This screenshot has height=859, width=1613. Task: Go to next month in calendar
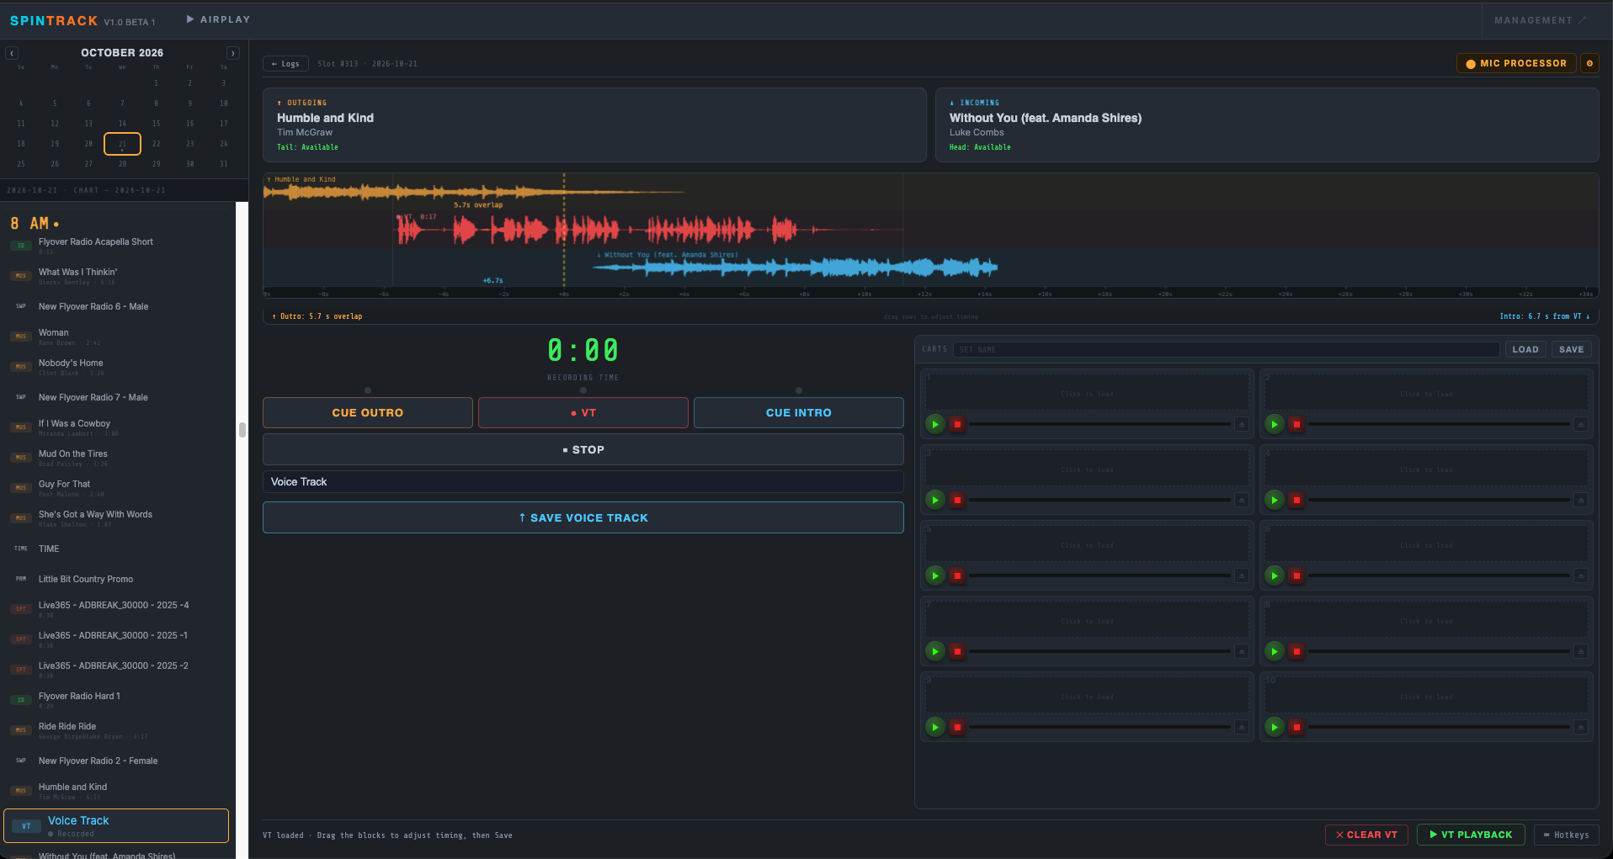click(x=233, y=53)
